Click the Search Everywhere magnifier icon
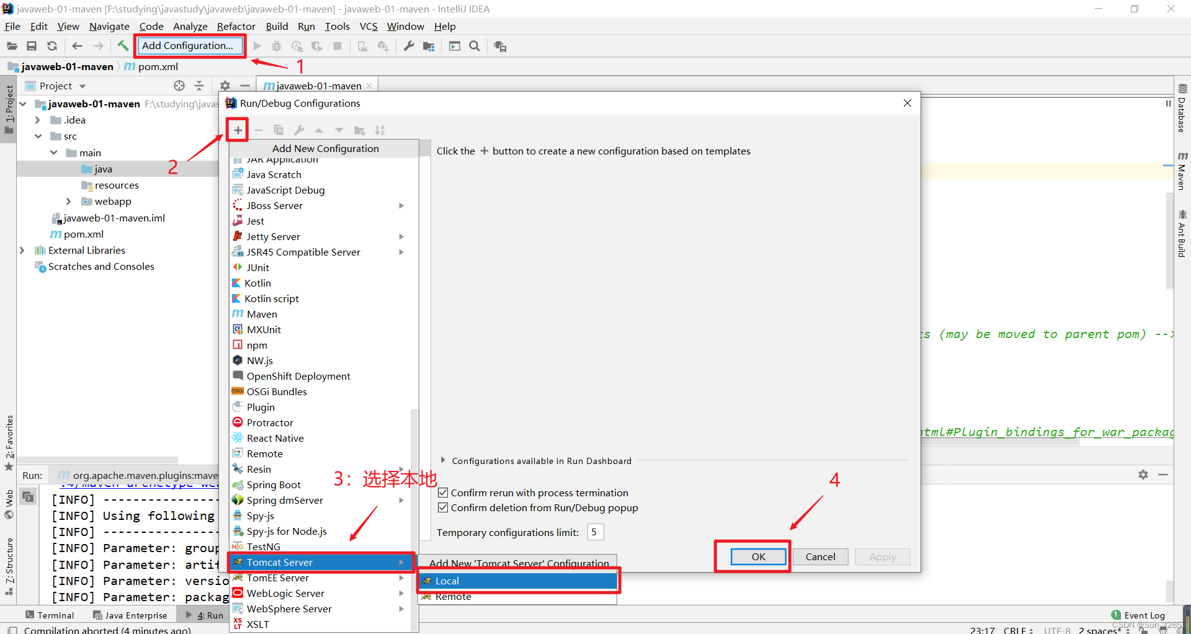The image size is (1191, 634). coord(475,46)
